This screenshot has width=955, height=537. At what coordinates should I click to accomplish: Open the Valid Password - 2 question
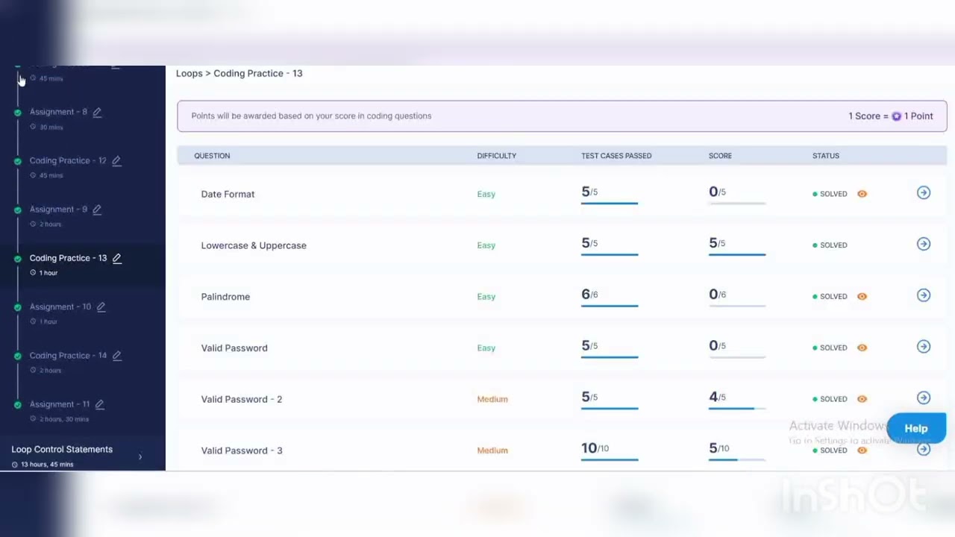pyautogui.click(x=242, y=400)
